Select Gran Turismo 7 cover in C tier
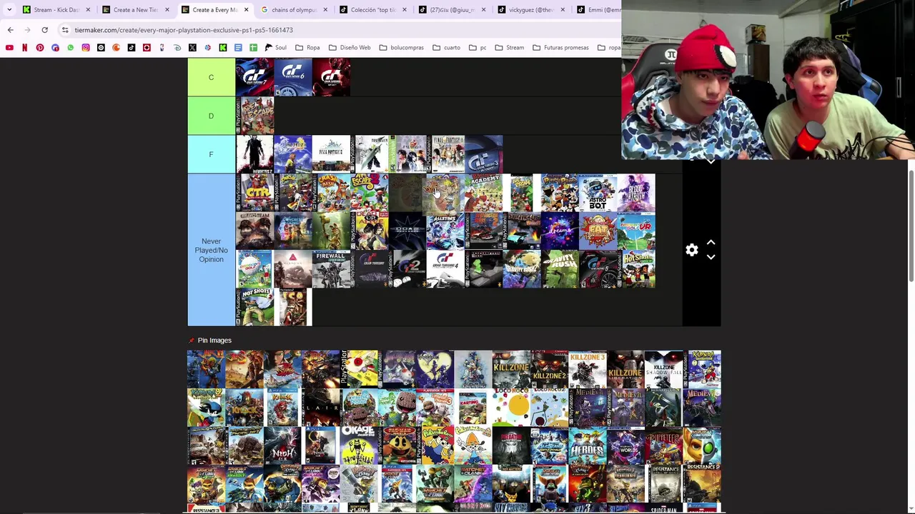 [x=254, y=77]
